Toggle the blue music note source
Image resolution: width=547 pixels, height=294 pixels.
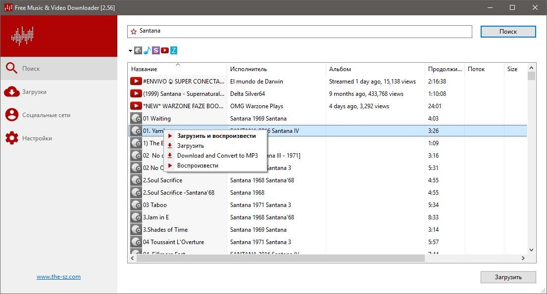147,50
